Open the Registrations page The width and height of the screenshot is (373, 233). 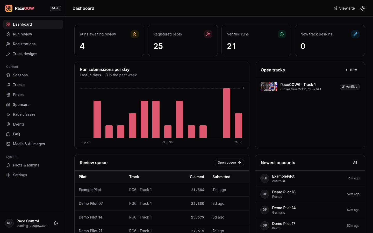[x=33, y=44]
